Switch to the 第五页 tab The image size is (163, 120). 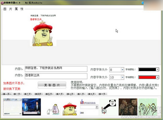click(x=49, y=94)
